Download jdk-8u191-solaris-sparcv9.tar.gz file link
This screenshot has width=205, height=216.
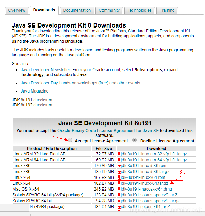tap(150, 201)
